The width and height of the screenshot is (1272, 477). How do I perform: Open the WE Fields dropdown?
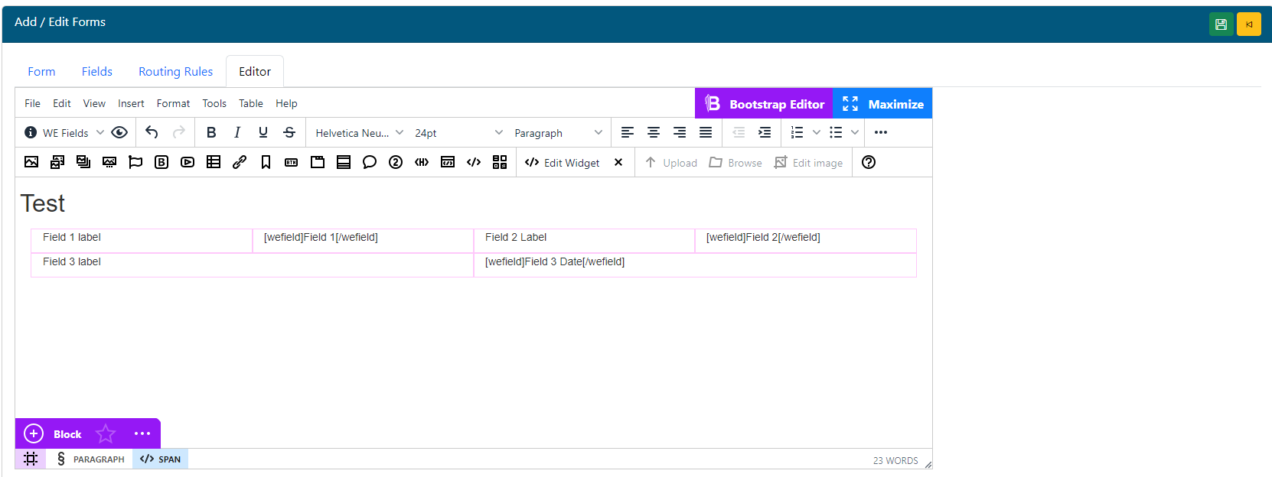(x=64, y=132)
